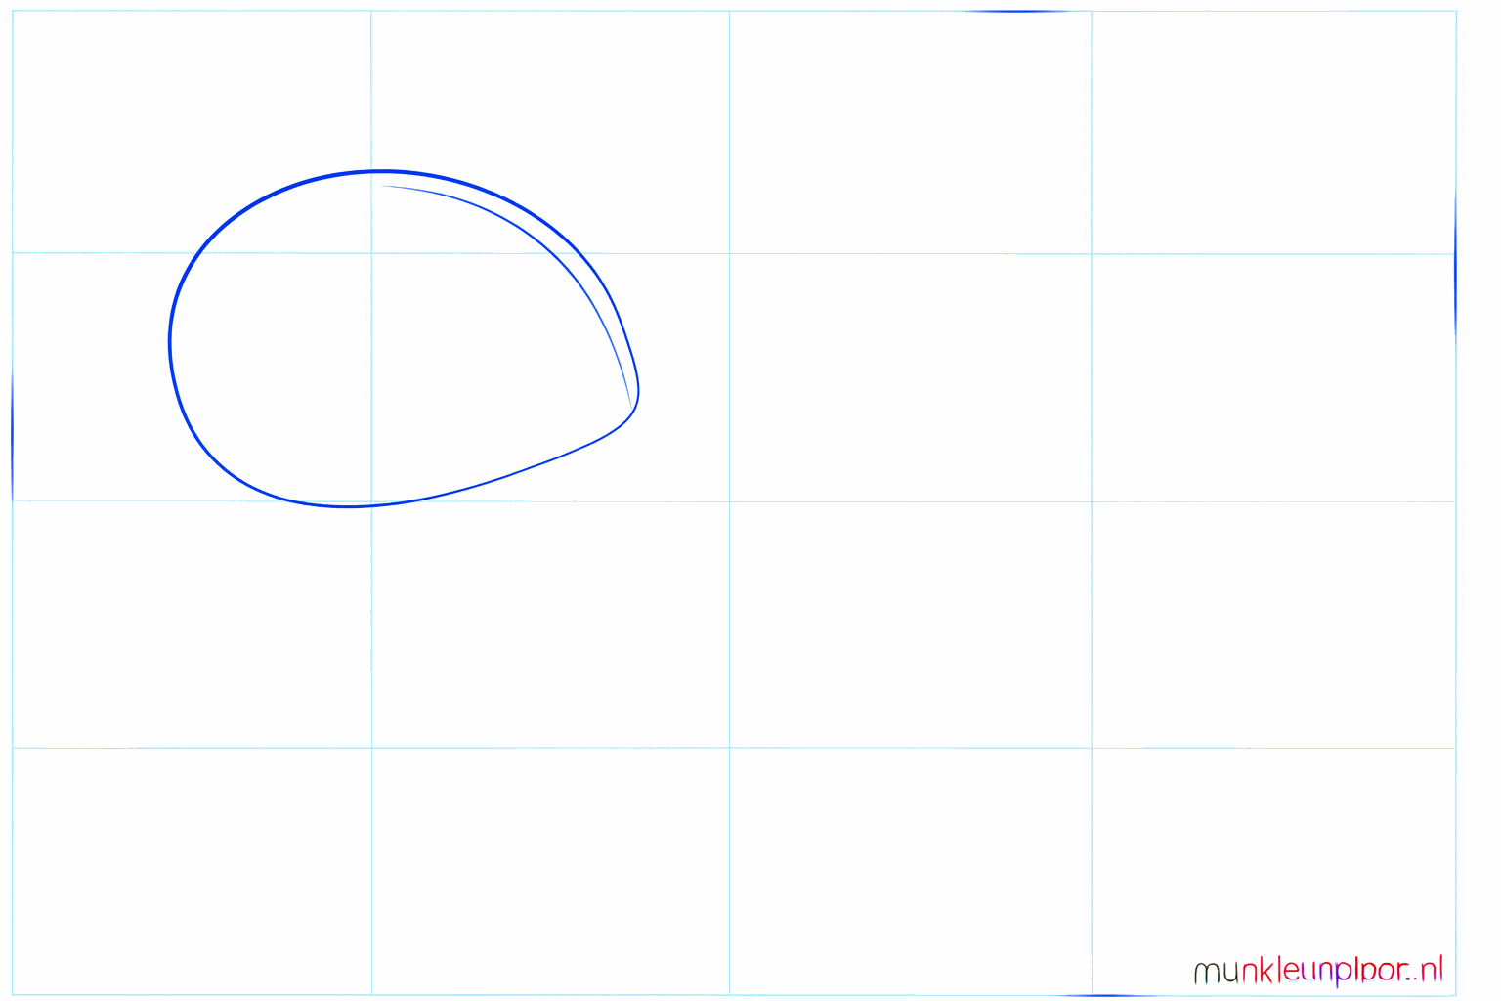Viewport: 1501px width, 1001px height.
Task: Click the top-left corner of the page border
Action: point(12,12)
